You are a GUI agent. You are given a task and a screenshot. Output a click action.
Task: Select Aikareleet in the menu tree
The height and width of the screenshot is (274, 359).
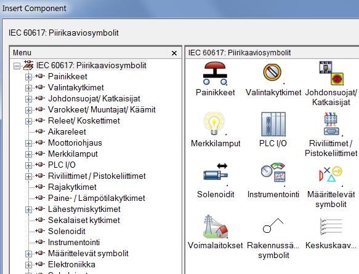[67, 131]
